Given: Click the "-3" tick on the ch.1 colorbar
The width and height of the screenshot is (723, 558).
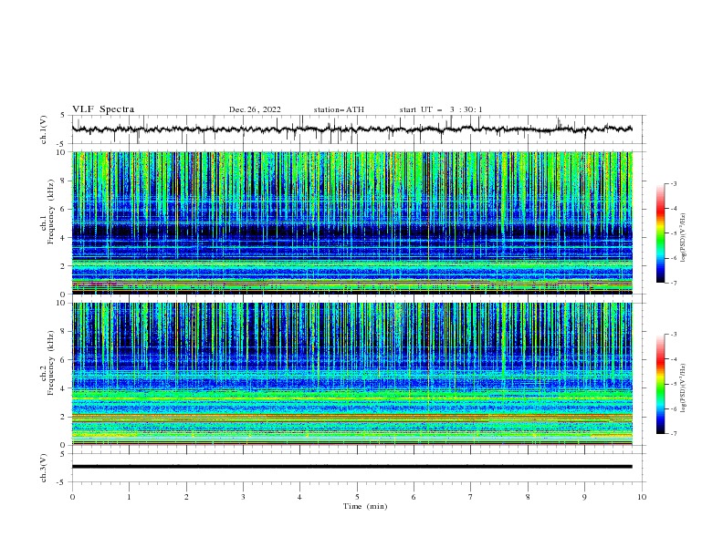Looking at the screenshot, I should click(x=673, y=183).
